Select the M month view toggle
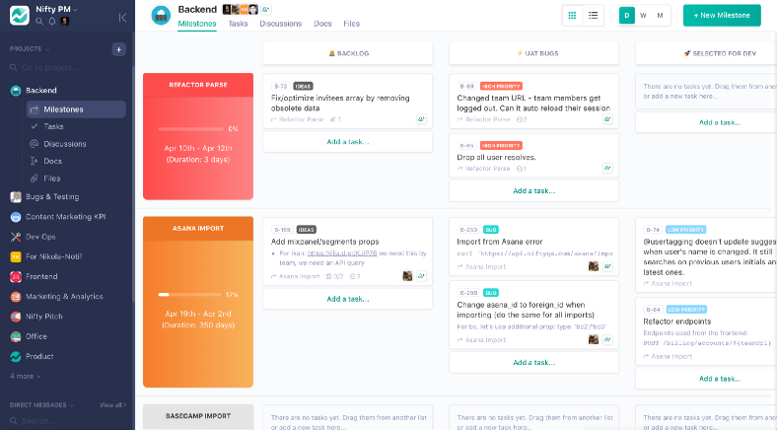The width and height of the screenshot is (777, 430). (660, 16)
